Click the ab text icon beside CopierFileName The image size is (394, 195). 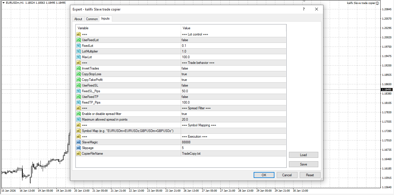pyautogui.click(x=78, y=153)
